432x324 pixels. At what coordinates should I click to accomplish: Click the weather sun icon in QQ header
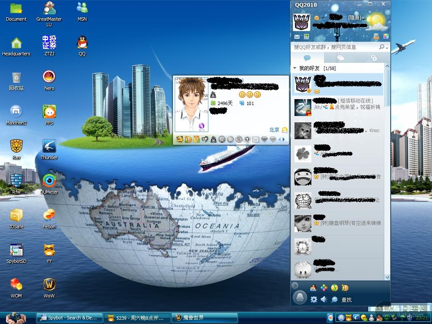[376, 22]
